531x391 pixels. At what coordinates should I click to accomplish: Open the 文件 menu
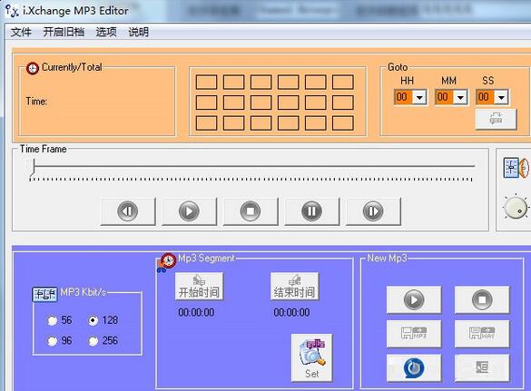(x=21, y=32)
